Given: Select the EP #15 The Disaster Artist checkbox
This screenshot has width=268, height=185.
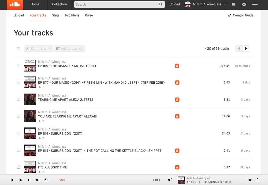Looking at the screenshot, I should click(18, 65).
